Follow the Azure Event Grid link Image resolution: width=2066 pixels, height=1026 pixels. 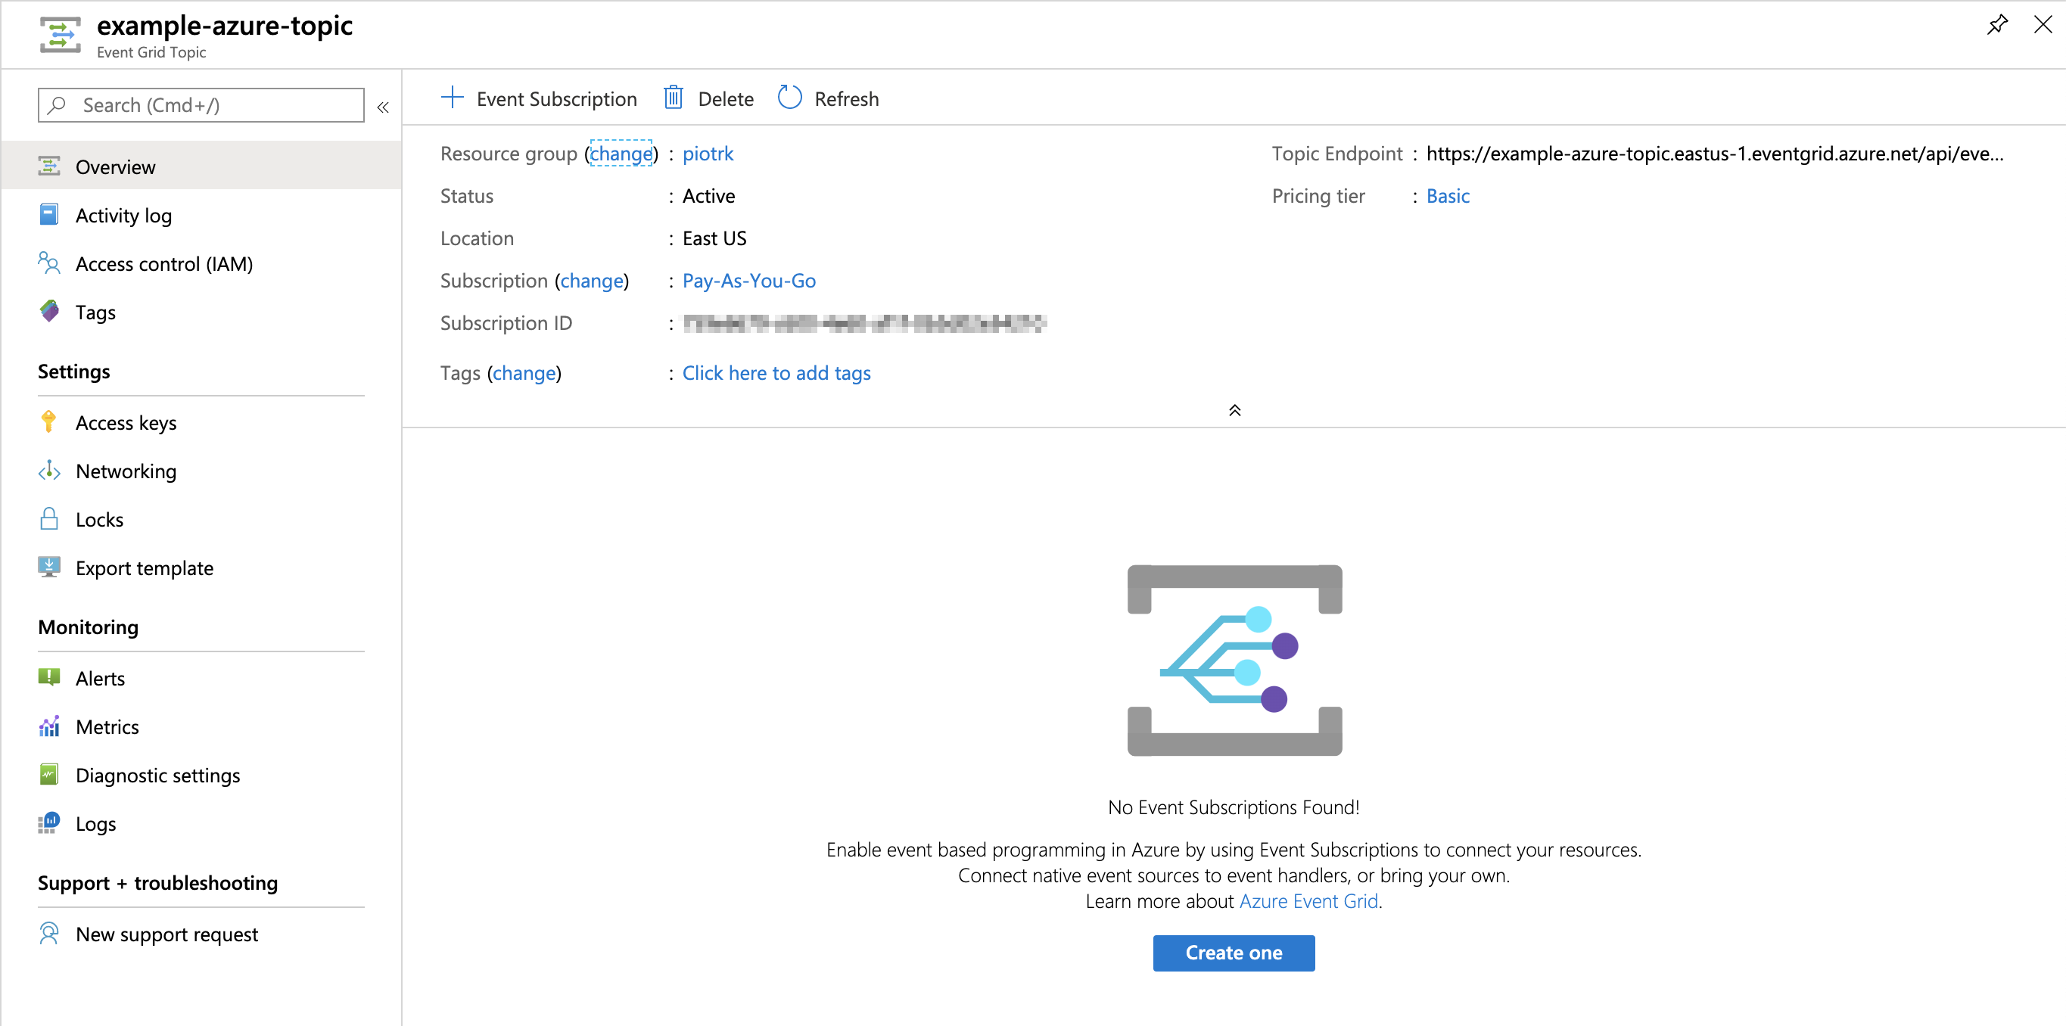(1308, 901)
